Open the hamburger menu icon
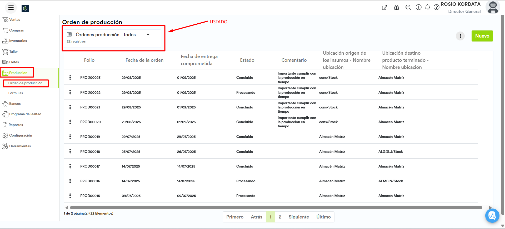This screenshot has width=505, height=229. coord(11,8)
